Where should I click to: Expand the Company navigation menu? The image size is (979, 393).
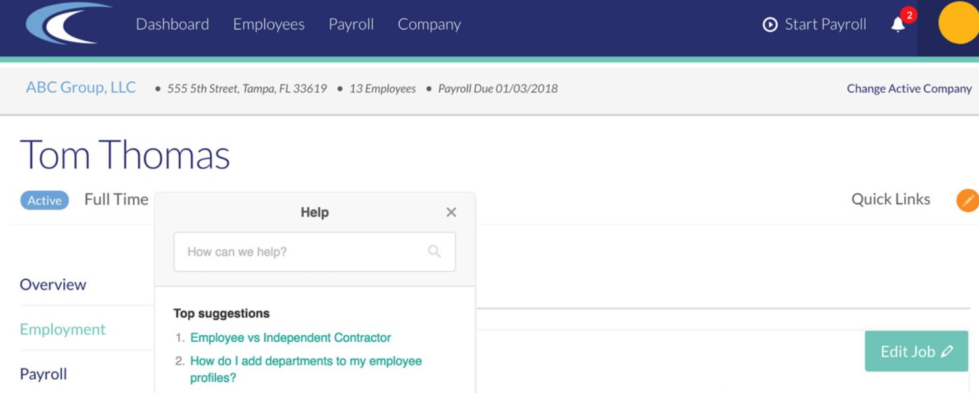[x=429, y=24]
